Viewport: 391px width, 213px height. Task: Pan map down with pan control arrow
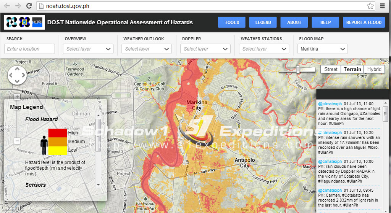pos(17,81)
